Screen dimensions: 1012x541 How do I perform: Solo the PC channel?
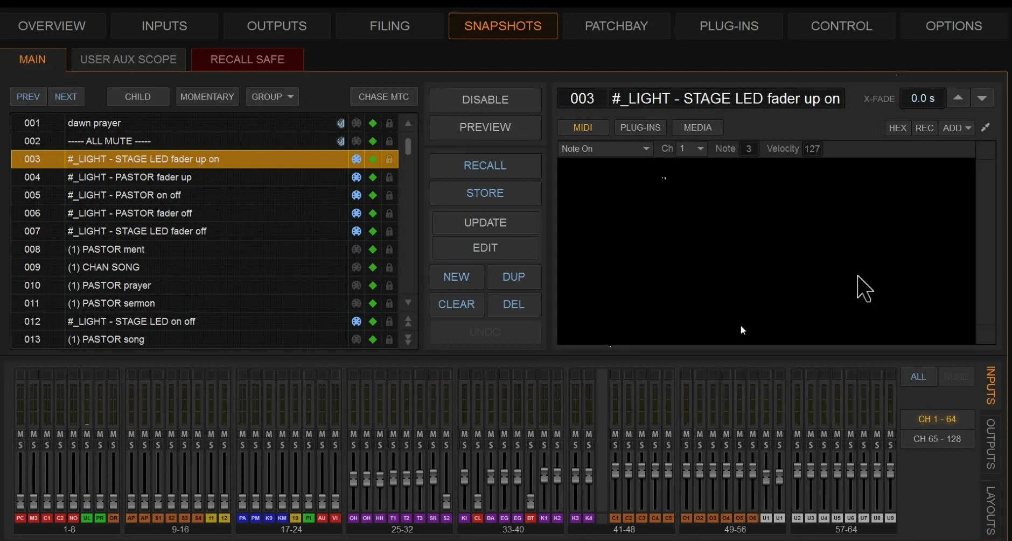pyautogui.click(x=20, y=445)
